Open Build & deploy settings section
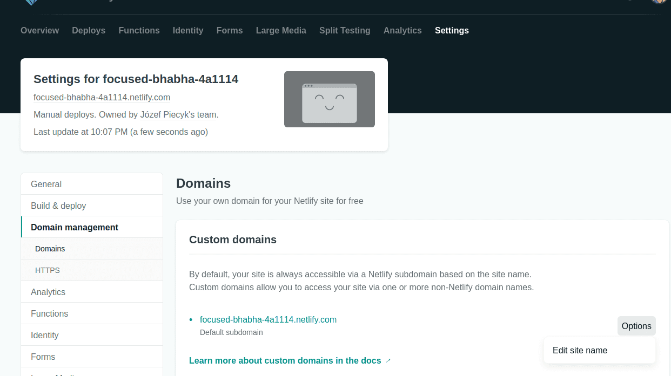The width and height of the screenshot is (671, 376). point(58,206)
